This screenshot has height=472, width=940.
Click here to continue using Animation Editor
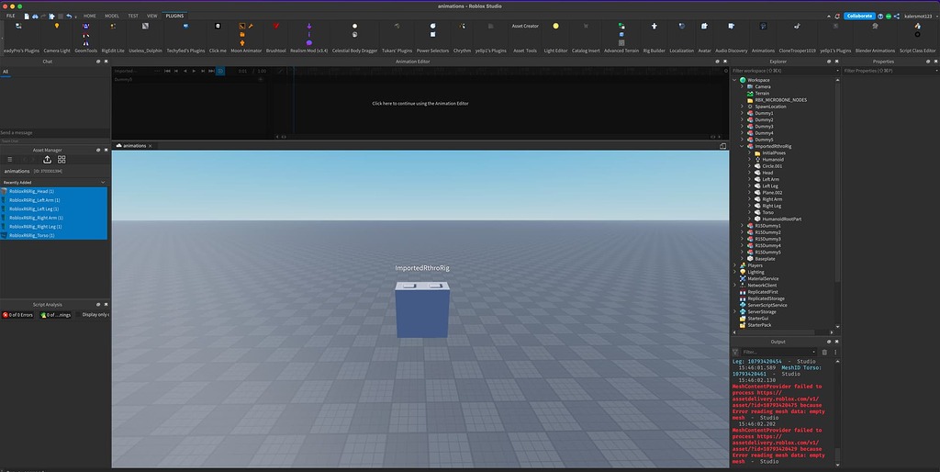420,103
